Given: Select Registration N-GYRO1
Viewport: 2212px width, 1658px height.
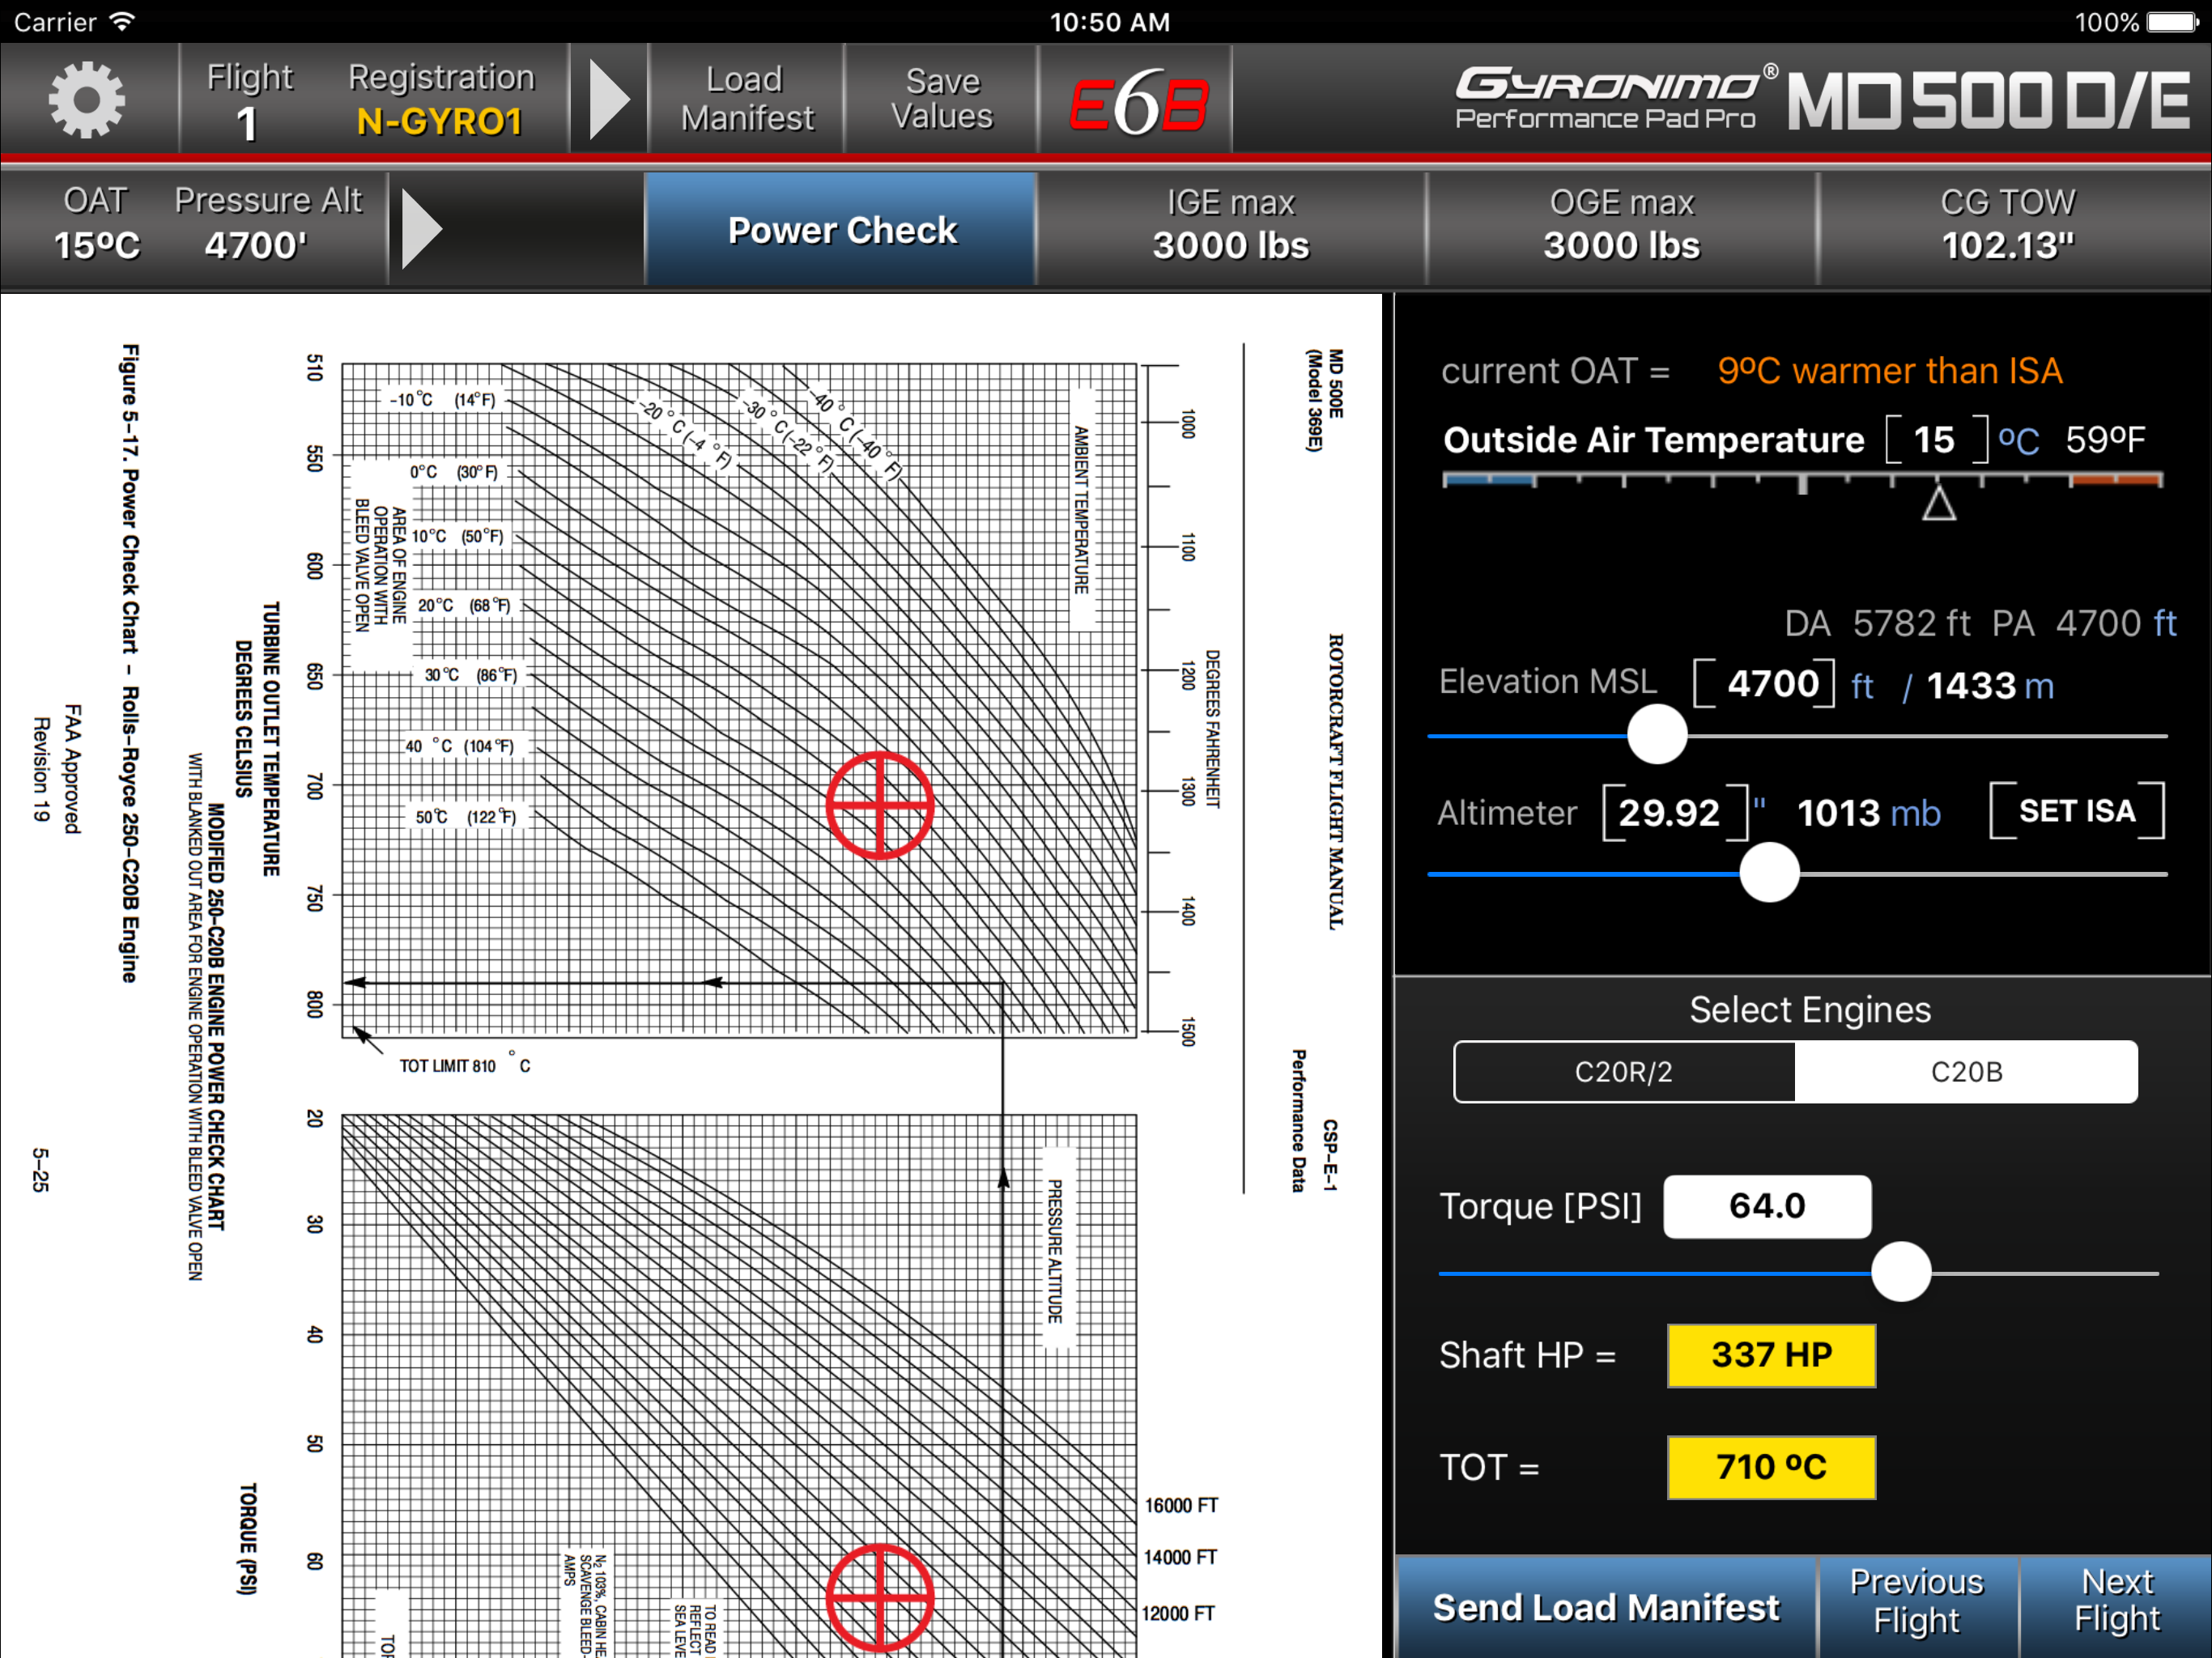Looking at the screenshot, I should 441,101.
